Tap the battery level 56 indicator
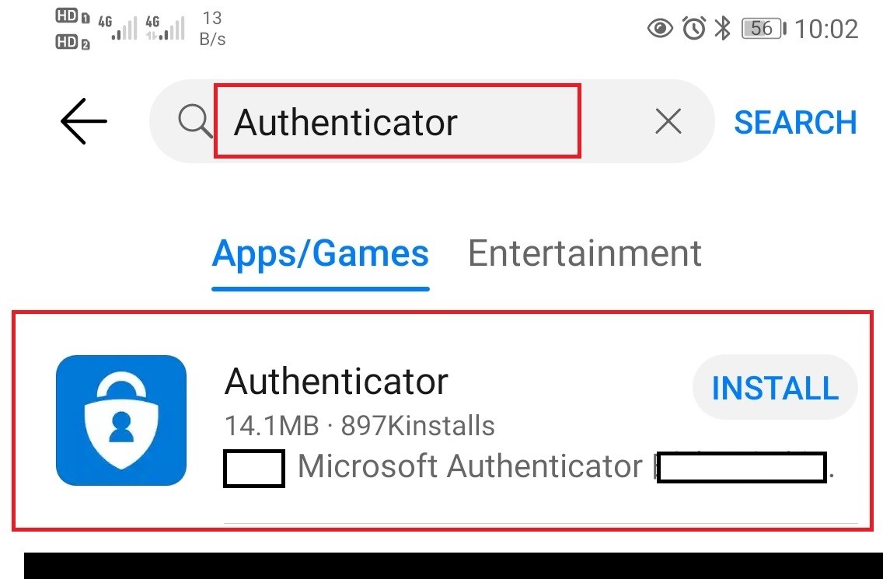This screenshot has width=883, height=579. (763, 28)
